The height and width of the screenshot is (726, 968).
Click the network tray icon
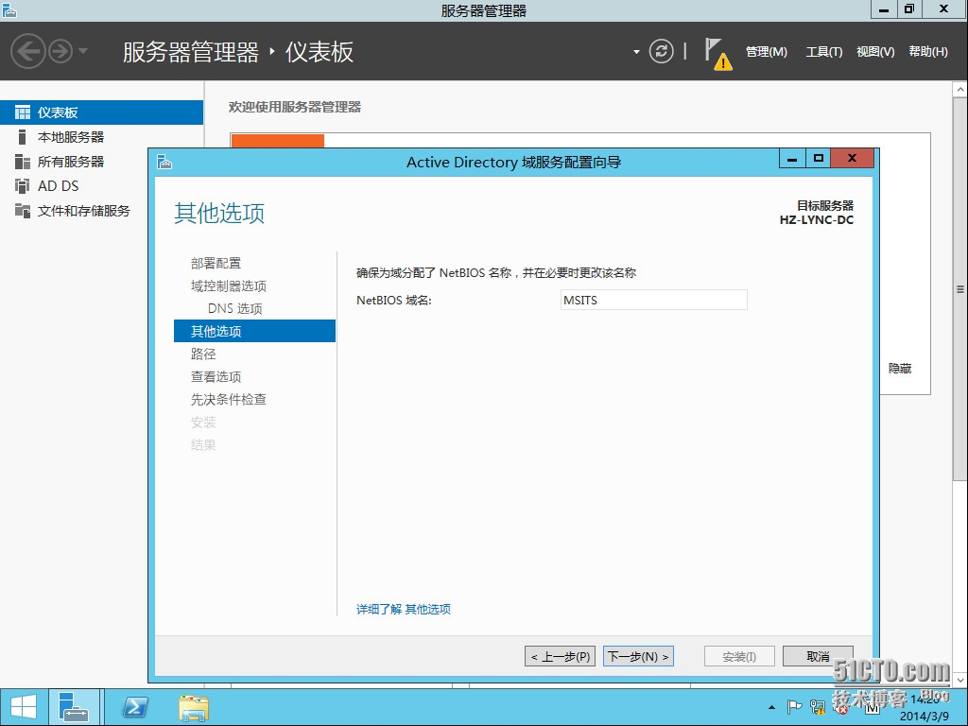(818, 707)
